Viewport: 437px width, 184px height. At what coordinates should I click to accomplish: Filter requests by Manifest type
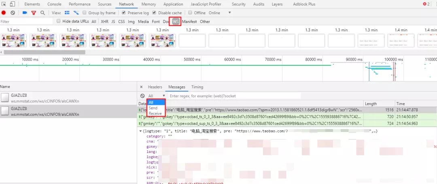tap(189, 21)
